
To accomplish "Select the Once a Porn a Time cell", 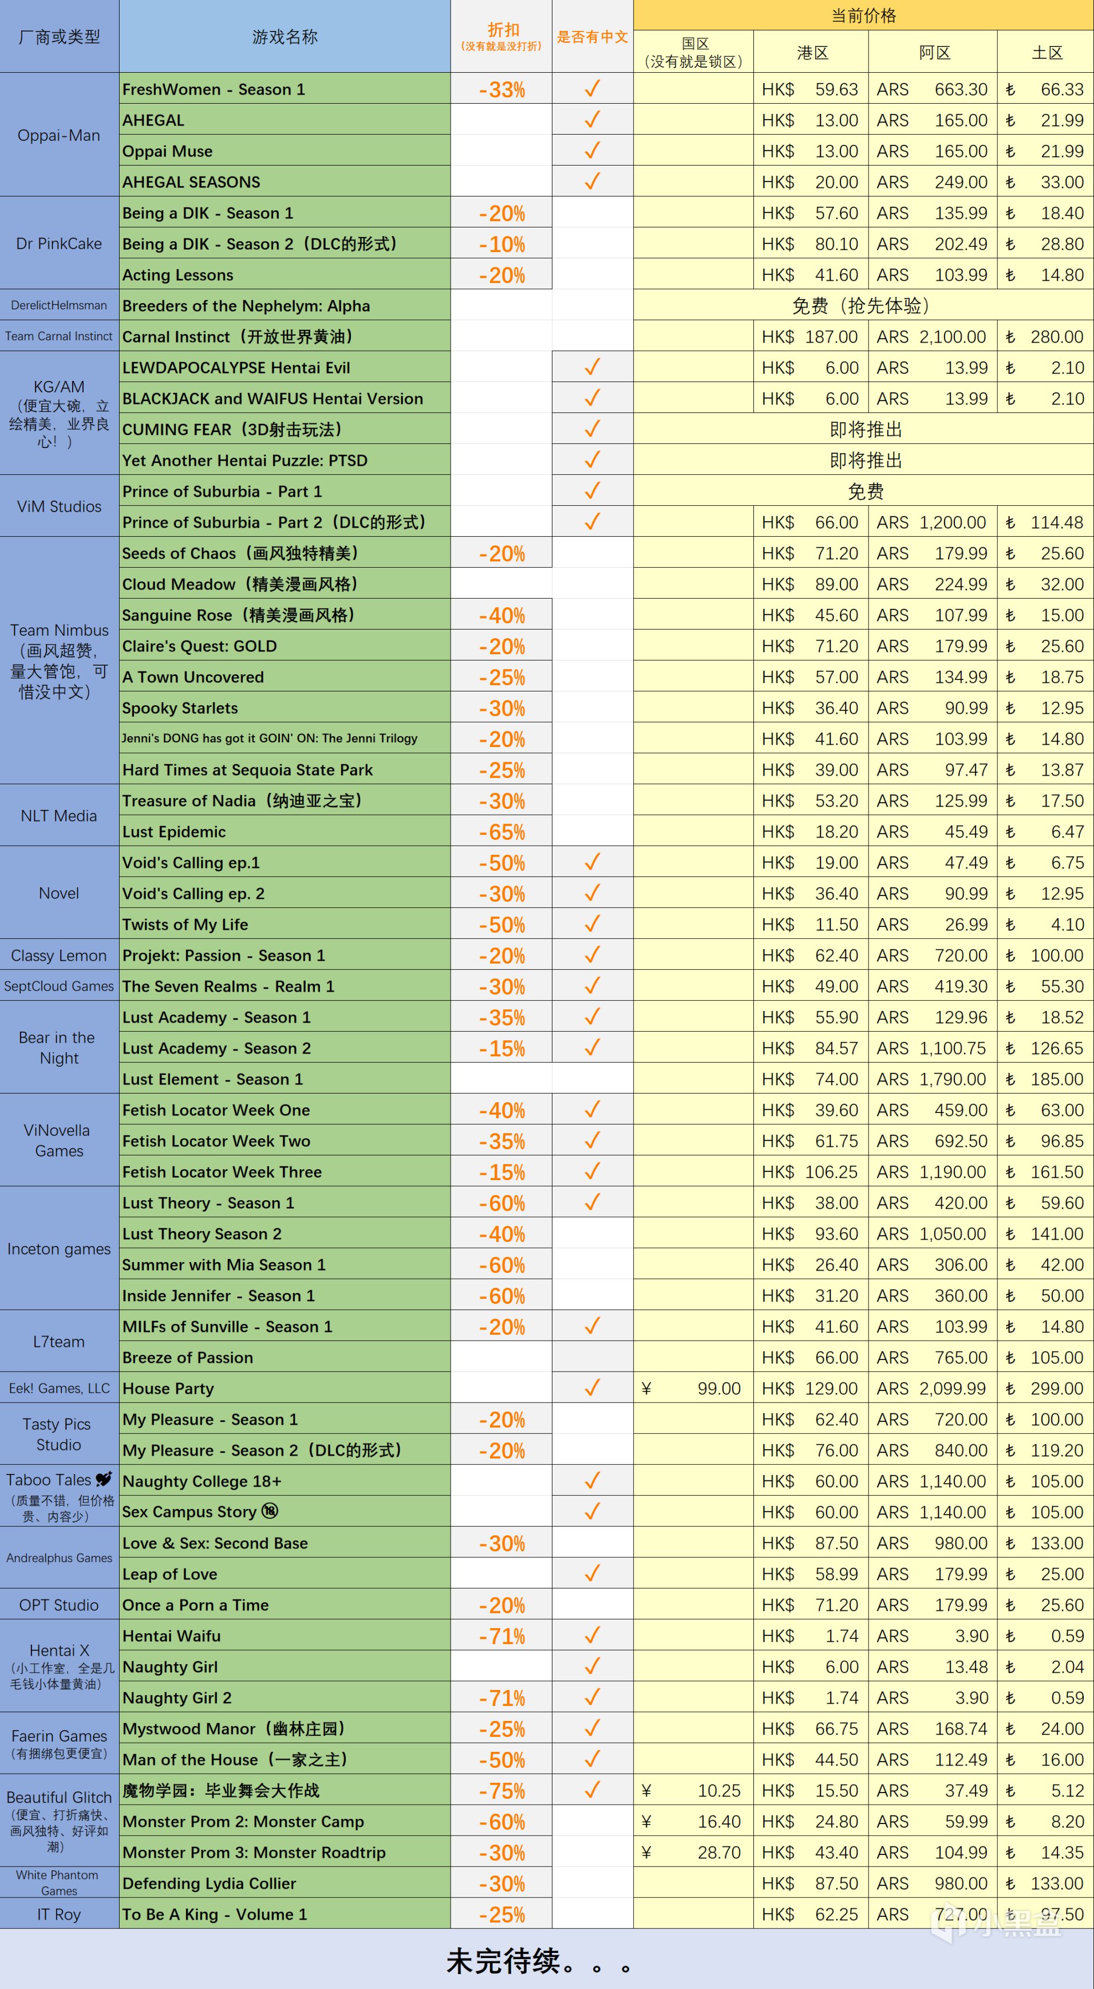I will (x=285, y=1605).
